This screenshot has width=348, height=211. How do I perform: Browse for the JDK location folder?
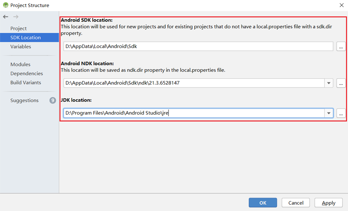341,113
